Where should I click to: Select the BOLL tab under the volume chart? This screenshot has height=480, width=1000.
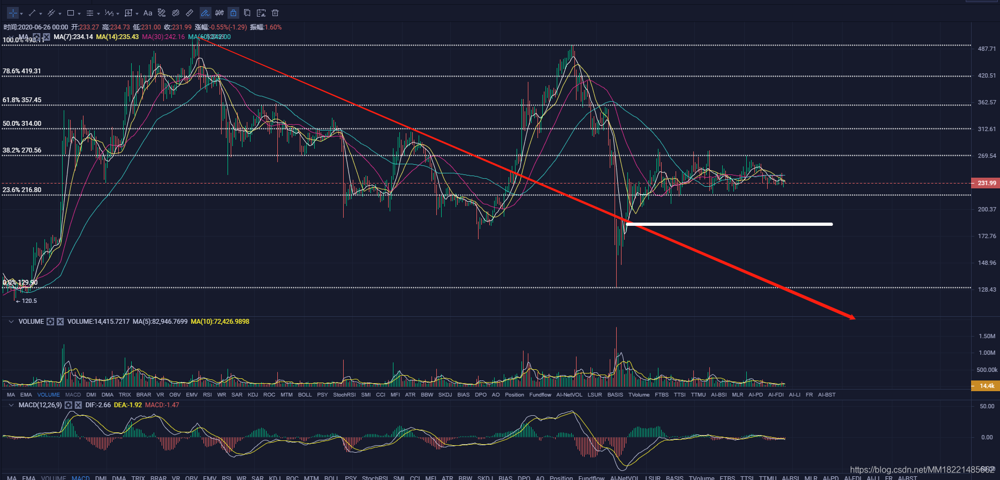coord(305,395)
